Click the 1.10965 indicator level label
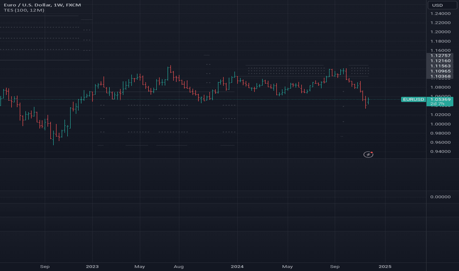Screen dimensions: 459x271 440,71
